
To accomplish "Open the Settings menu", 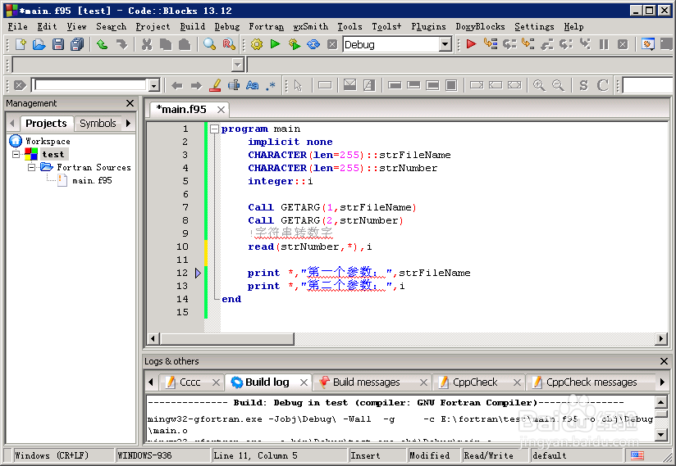I will point(534,27).
